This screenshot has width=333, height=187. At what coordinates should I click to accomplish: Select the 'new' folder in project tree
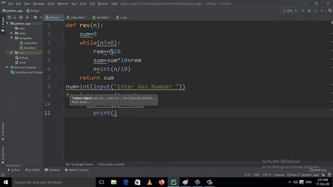(20, 28)
